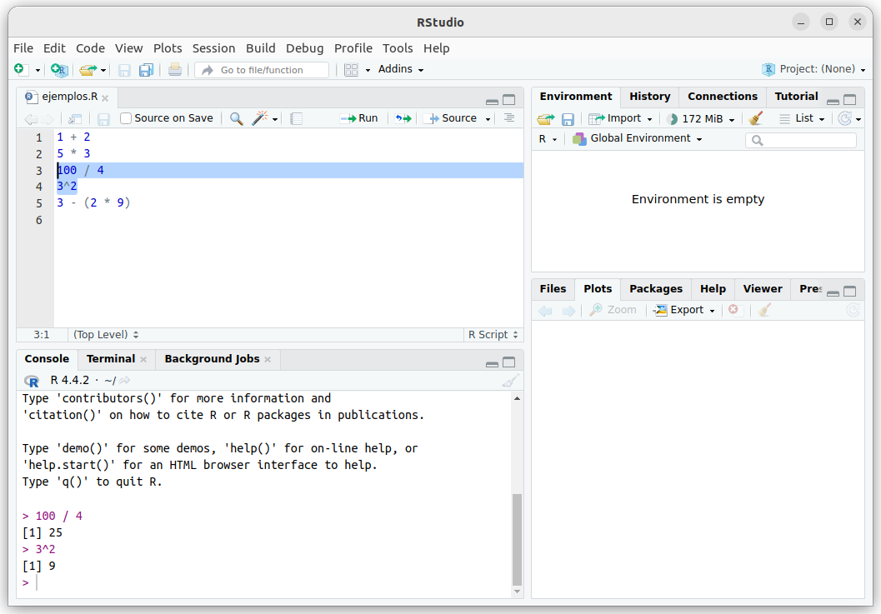Click the Find/Replace magnifier icon

pyautogui.click(x=237, y=118)
